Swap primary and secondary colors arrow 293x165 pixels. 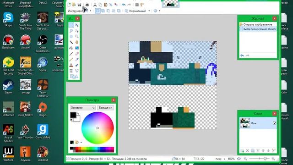tap(78, 114)
